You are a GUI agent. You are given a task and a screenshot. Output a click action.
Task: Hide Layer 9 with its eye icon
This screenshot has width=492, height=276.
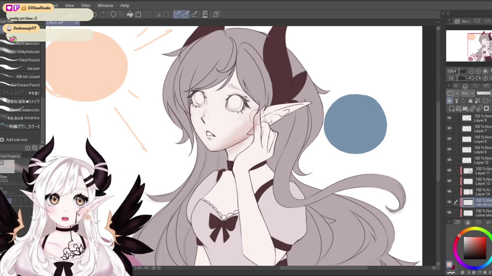pos(449,118)
